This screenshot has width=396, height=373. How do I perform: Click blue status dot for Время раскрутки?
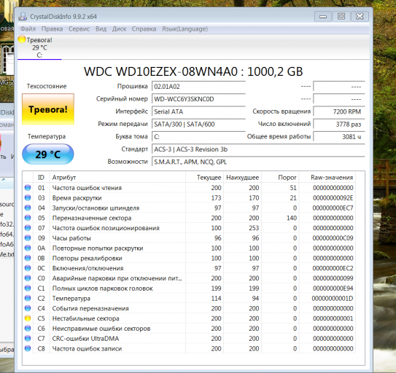pyautogui.click(x=28, y=197)
